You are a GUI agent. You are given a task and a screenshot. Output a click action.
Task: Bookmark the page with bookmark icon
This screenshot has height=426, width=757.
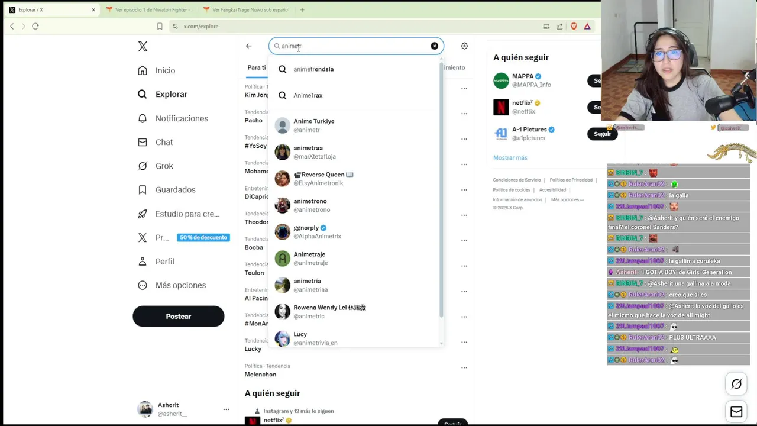pos(160,26)
